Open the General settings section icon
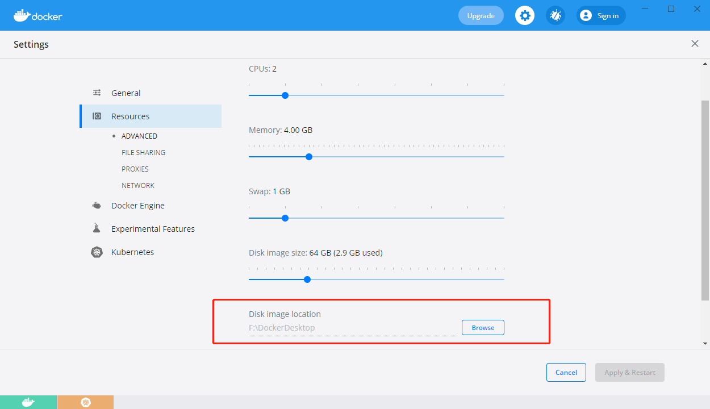 tap(97, 93)
